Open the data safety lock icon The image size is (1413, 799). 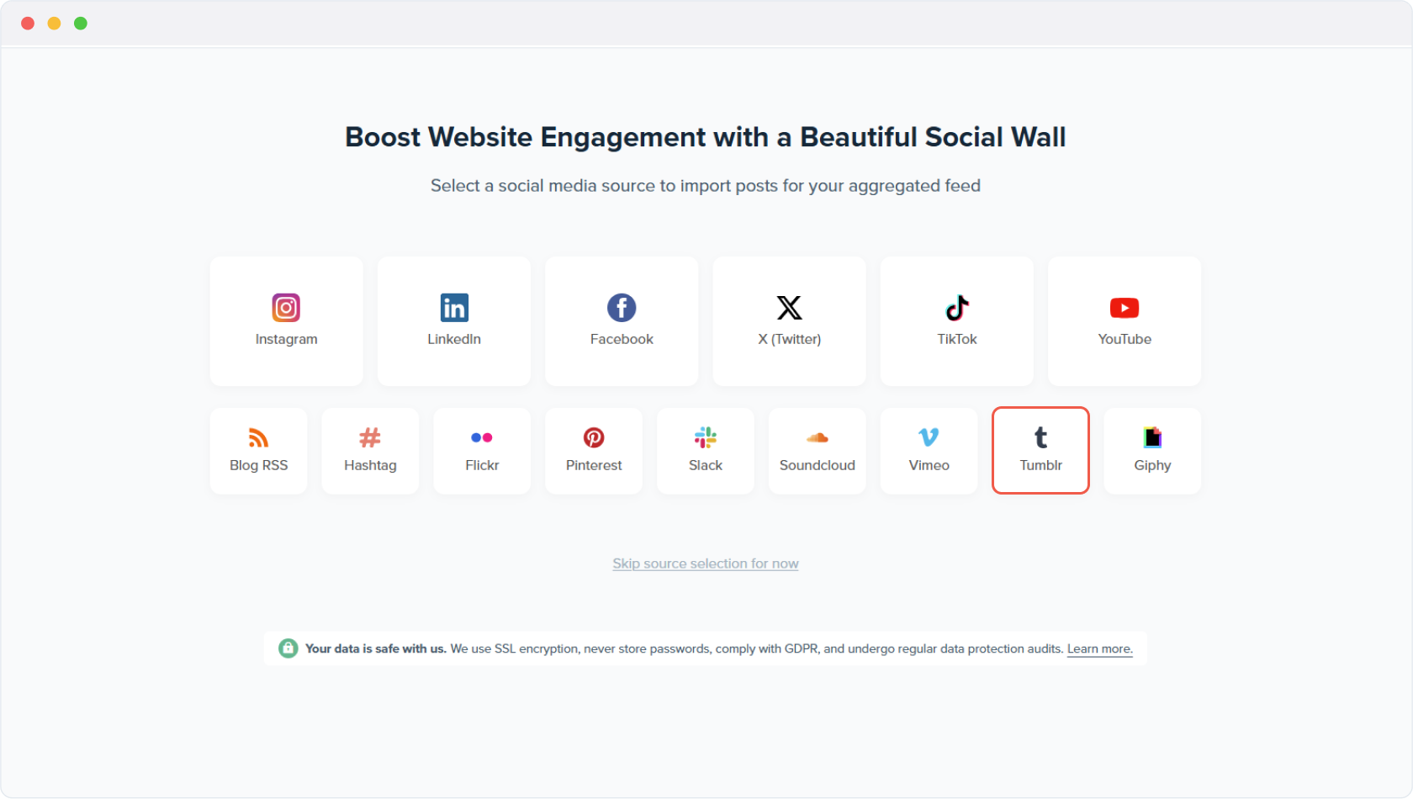288,648
